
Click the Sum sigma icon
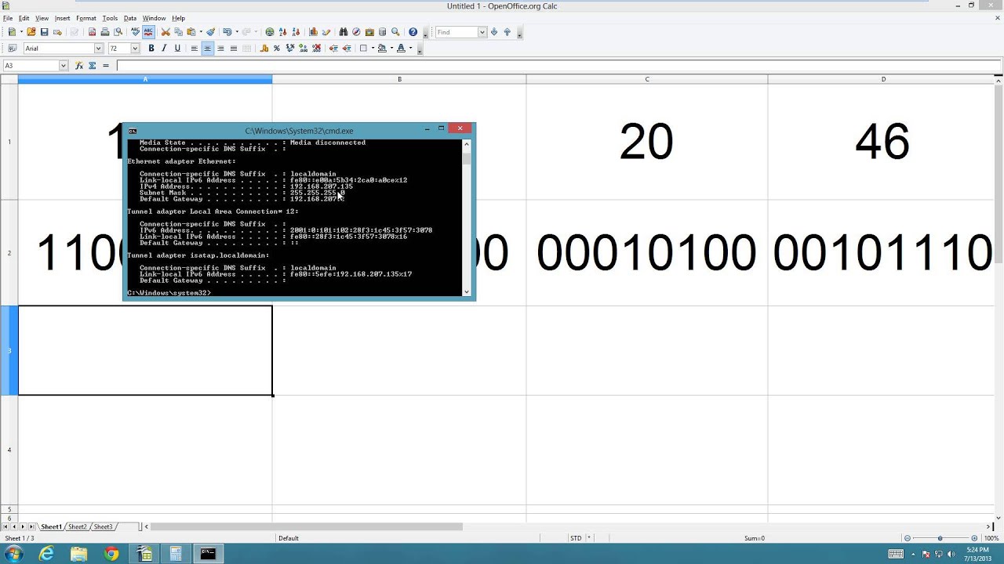tap(93, 66)
